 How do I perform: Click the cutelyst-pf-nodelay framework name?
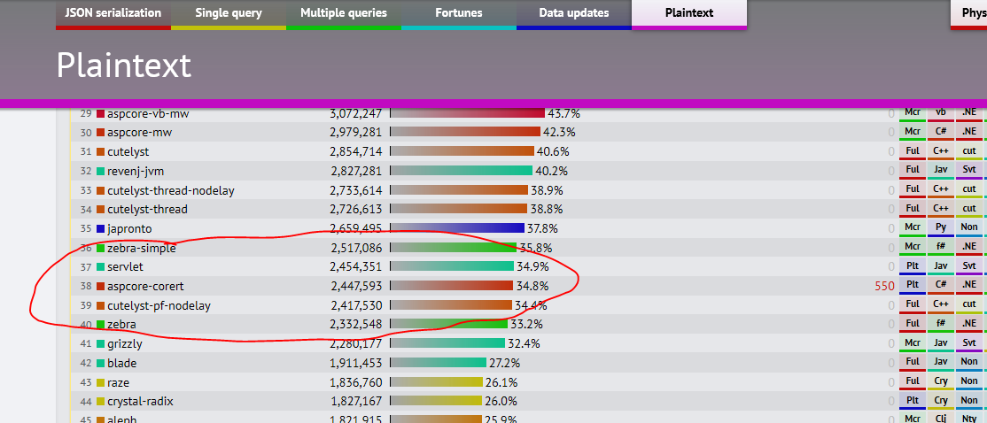[x=159, y=306]
